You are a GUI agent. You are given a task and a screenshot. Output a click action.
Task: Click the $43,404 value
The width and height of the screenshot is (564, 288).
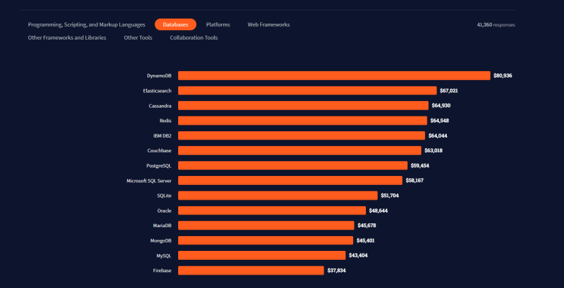(x=358, y=256)
